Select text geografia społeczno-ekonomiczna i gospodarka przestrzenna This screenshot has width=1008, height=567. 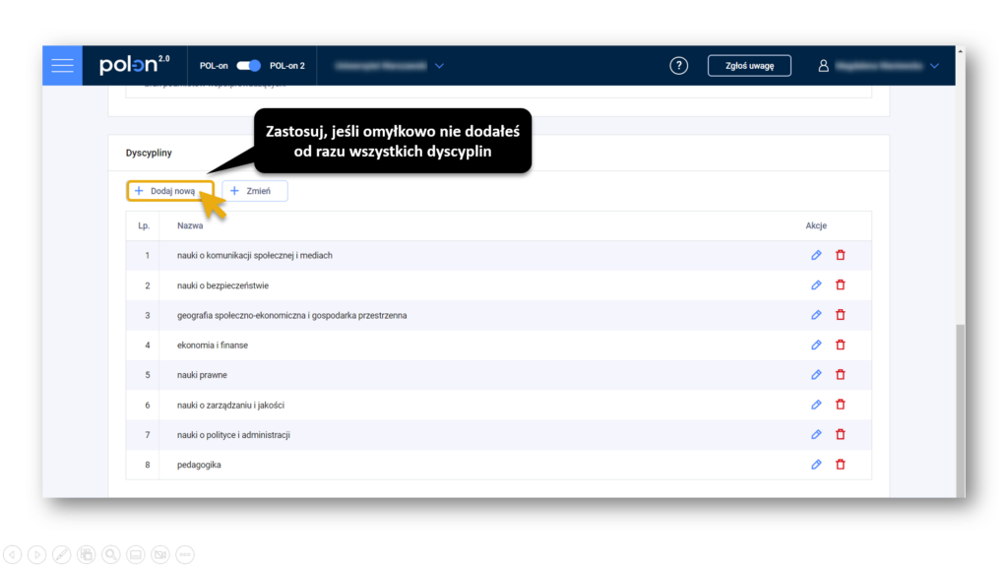click(291, 316)
